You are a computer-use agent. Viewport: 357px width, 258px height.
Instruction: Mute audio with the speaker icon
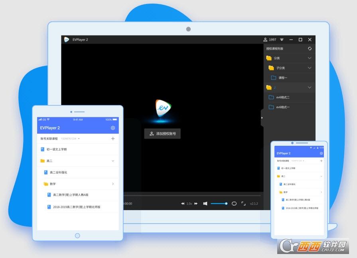pos(205,204)
